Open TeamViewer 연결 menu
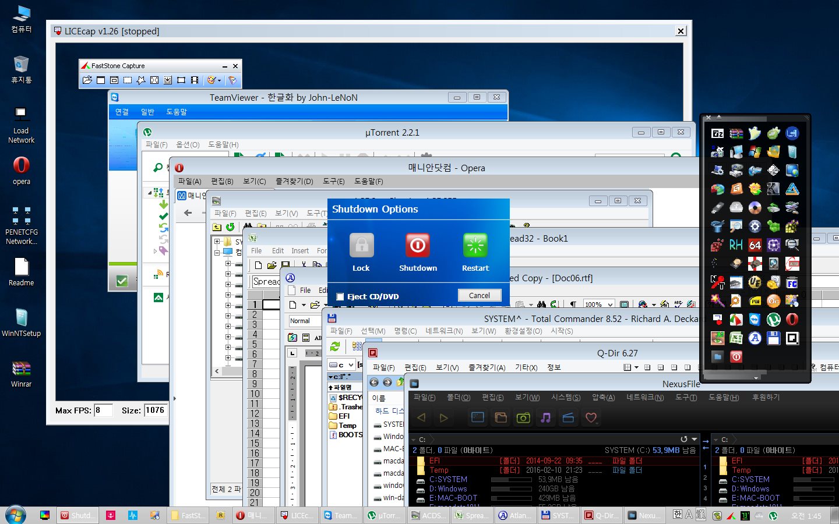The image size is (839, 524). coord(122,112)
